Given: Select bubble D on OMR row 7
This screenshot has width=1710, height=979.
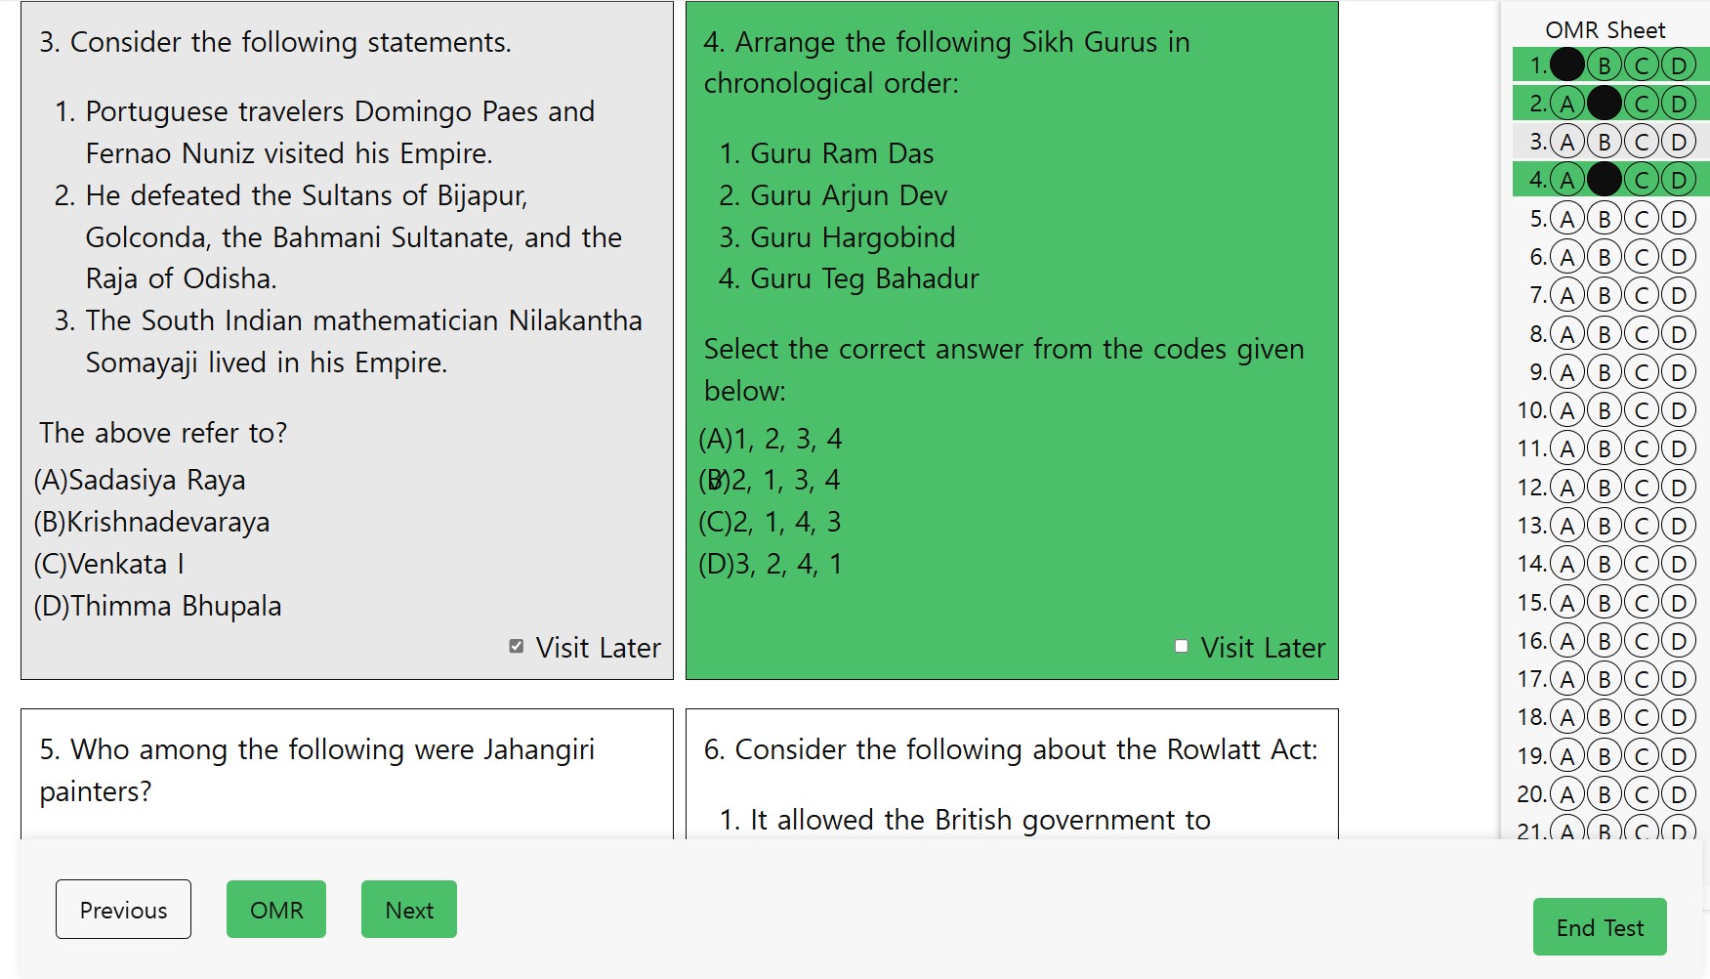Looking at the screenshot, I should [1679, 295].
